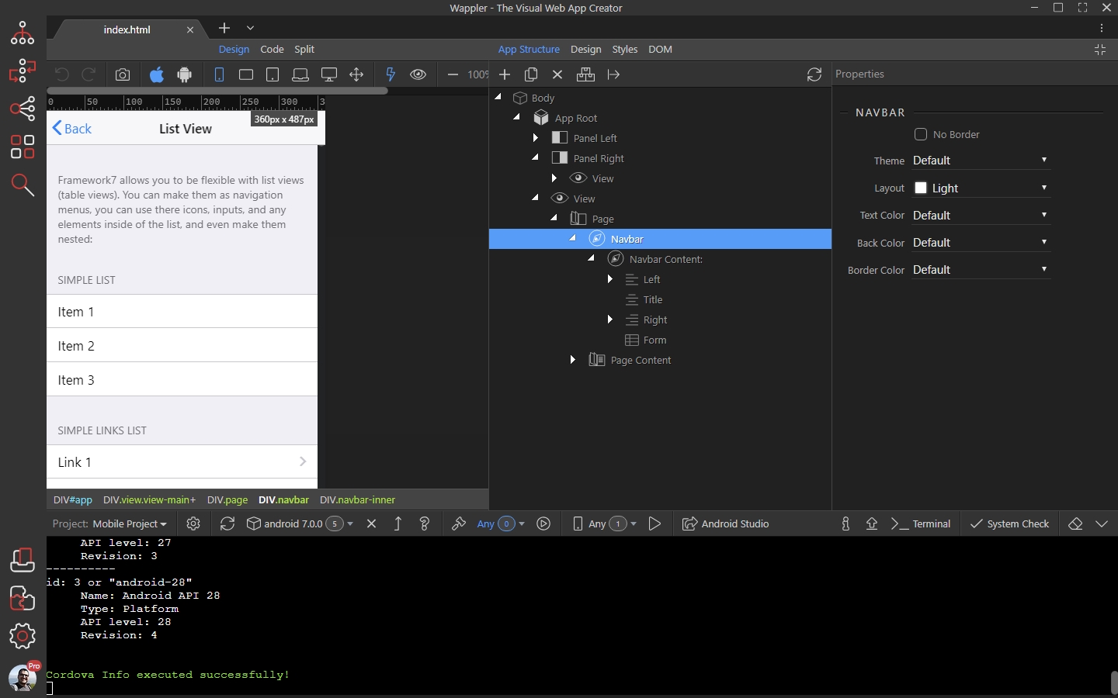The image size is (1118, 698).
Task: Expand the Panel Left tree node
Action: tap(535, 138)
